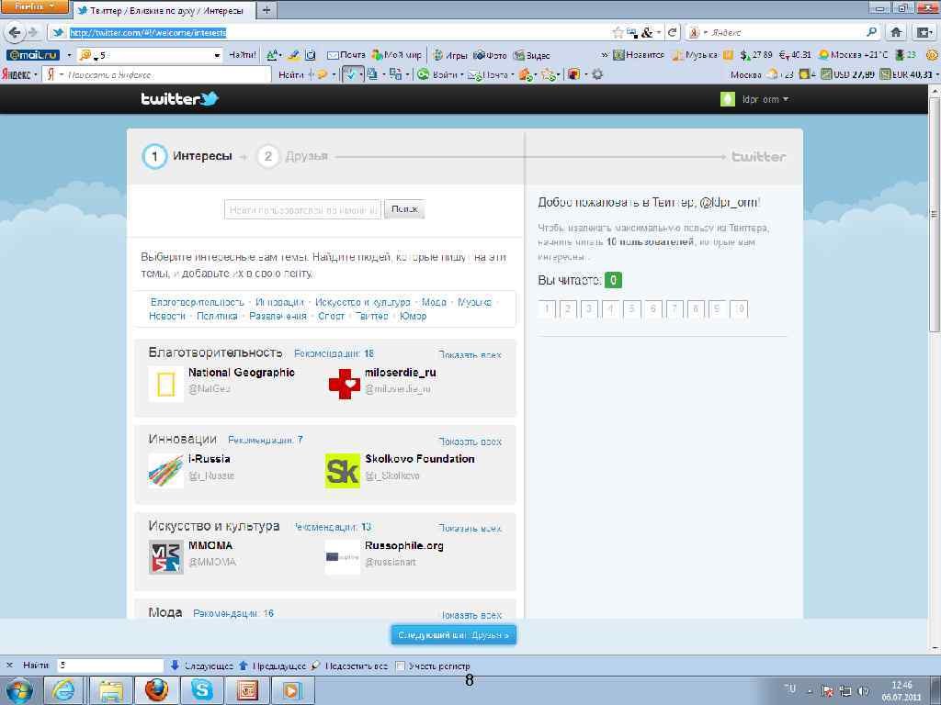Click Предыдущее in the find bar
This screenshot has width=941, height=705.
[272, 666]
